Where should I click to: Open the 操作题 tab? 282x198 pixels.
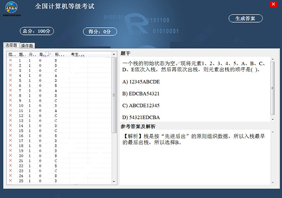[27, 46]
